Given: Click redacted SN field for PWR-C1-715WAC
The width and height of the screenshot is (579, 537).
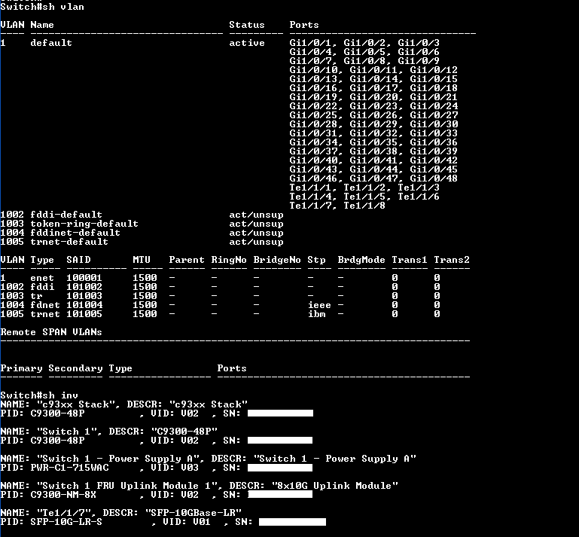Looking at the screenshot, I should tap(280, 468).
